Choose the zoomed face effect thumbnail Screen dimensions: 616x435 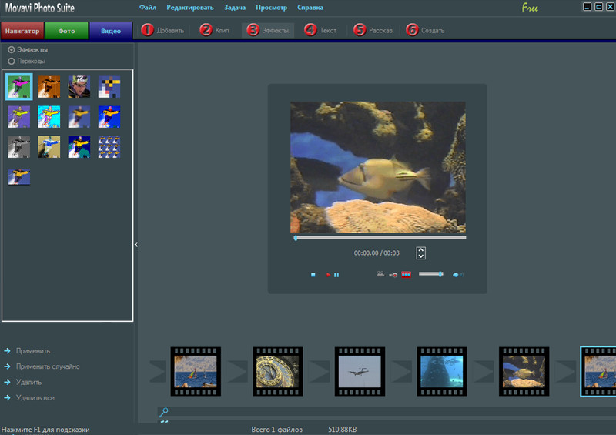[79, 87]
